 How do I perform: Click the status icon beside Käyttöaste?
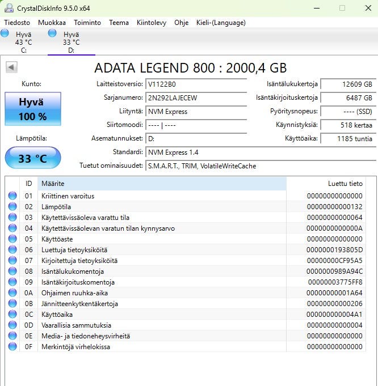(x=12, y=239)
